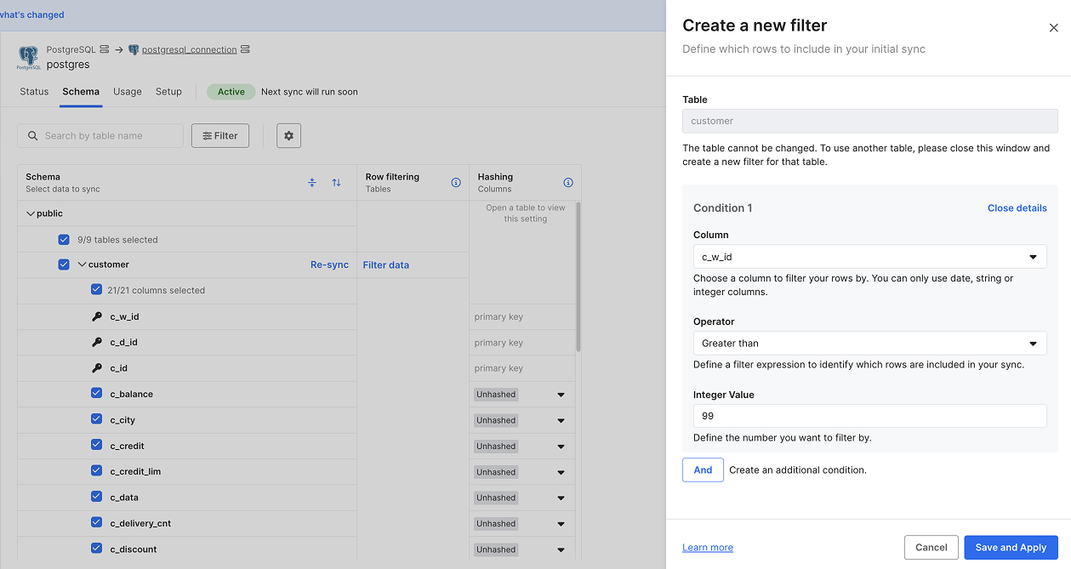Click the what's changed link
Image resolution: width=1071 pixels, height=569 pixels.
tap(32, 14)
